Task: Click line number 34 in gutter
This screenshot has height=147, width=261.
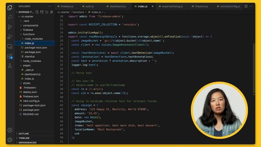Action: (x=62, y=73)
